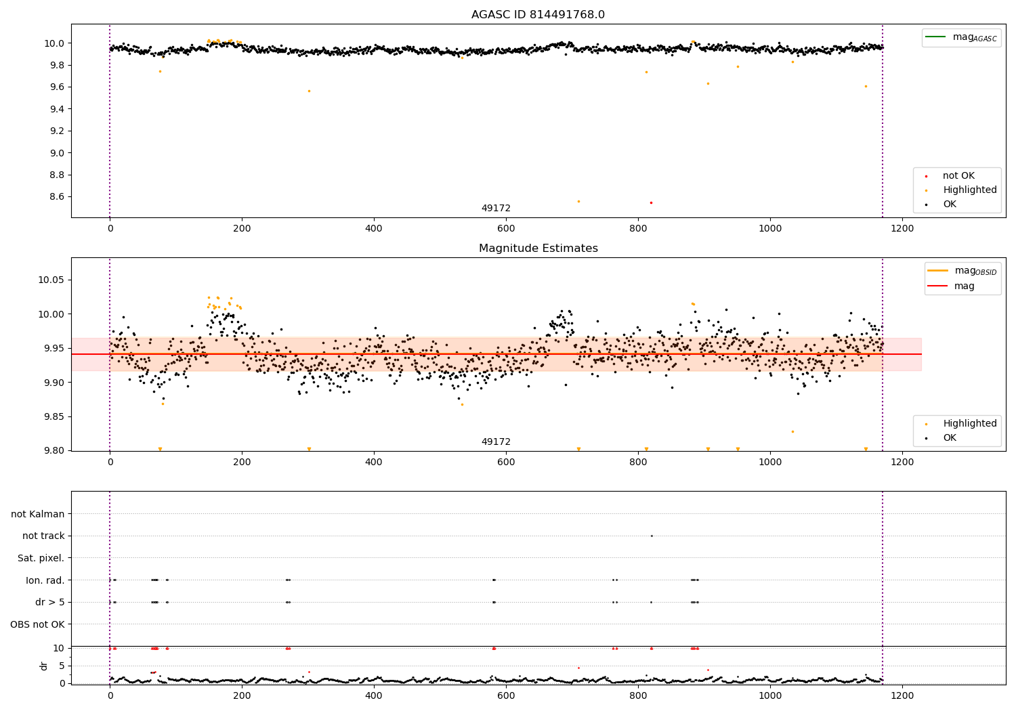Click 'not OK' legend entry in top plot
The height and width of the screenshot is (711, 1016).
tap(958, 176)
